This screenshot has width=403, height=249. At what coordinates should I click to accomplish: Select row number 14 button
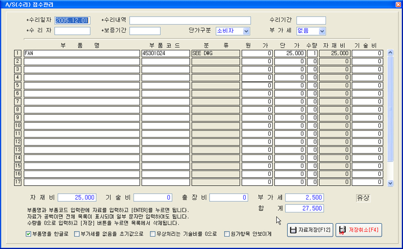(17, 158)
